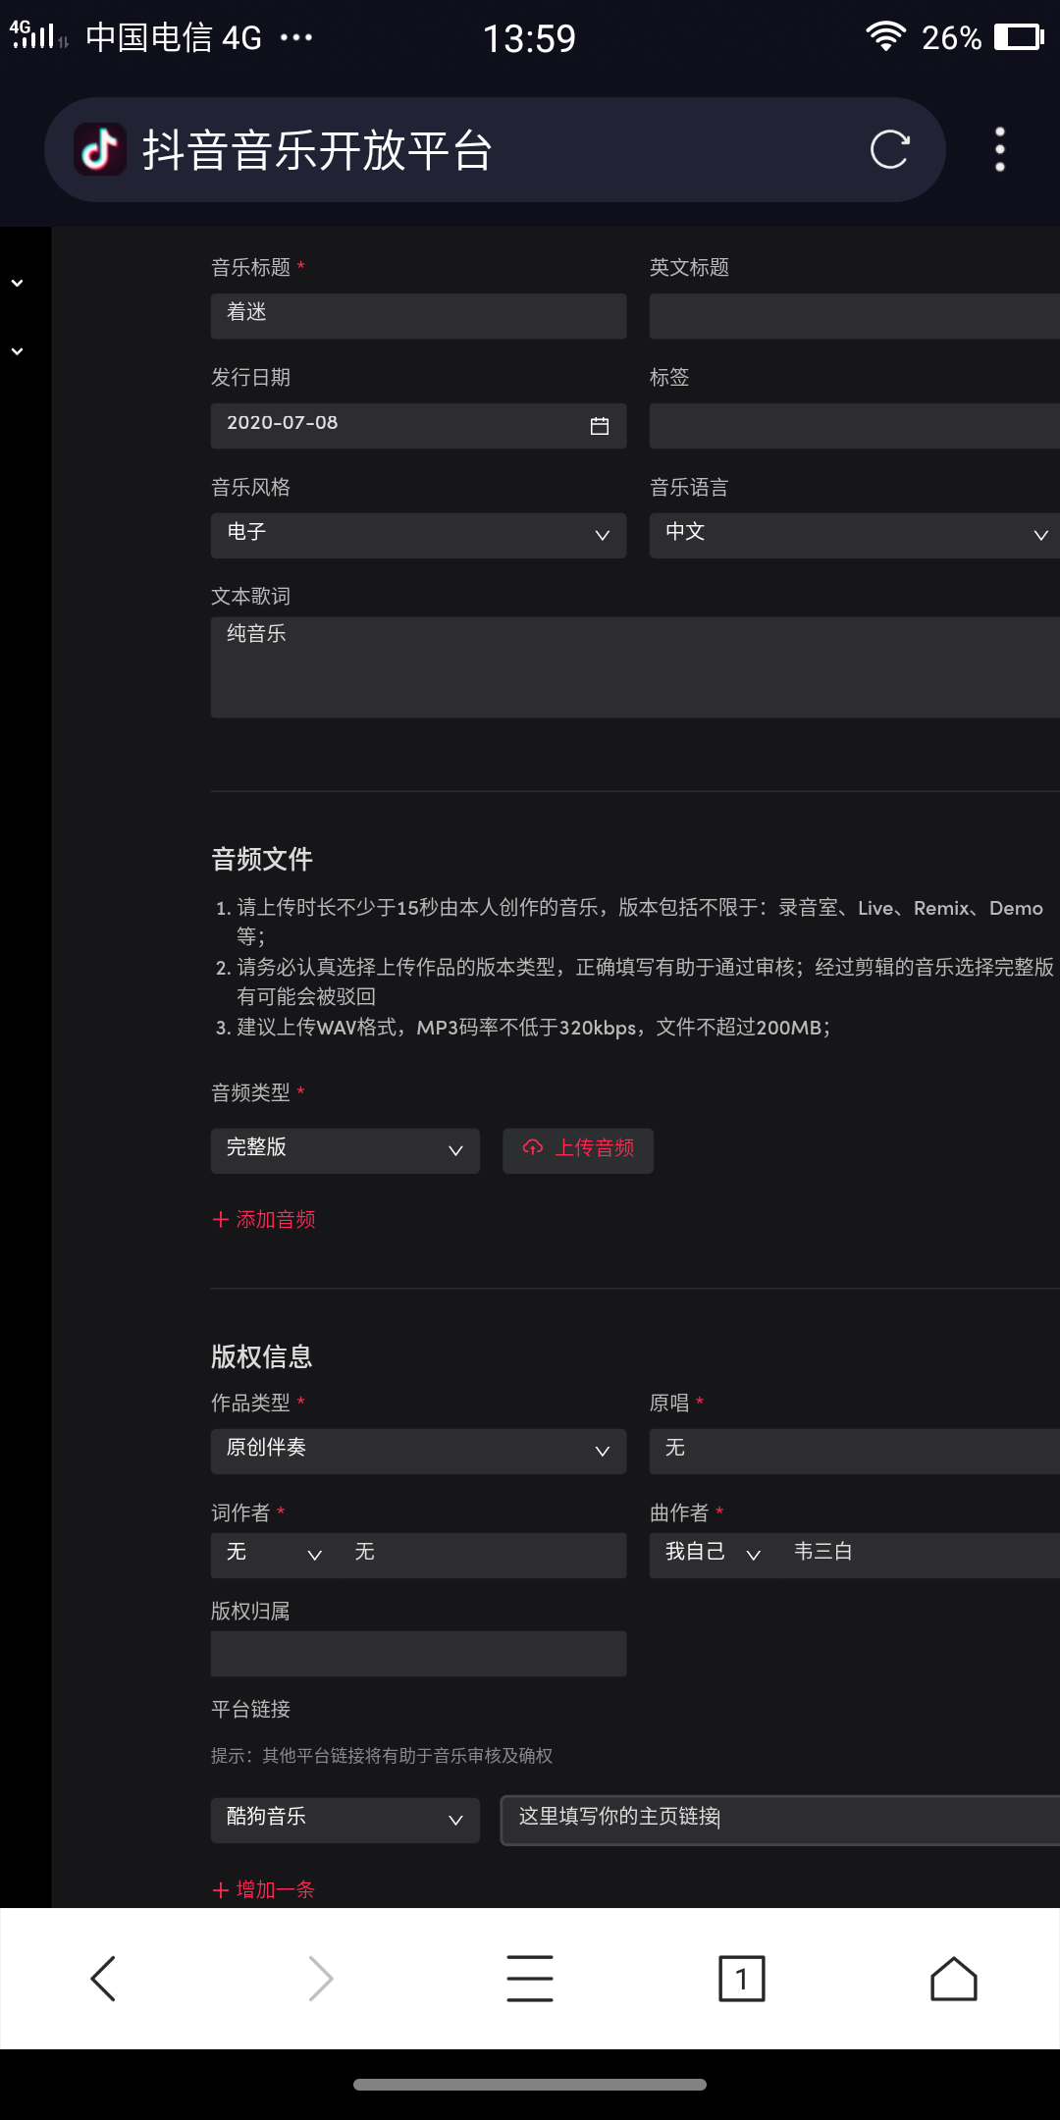The height and width of the screenshot is (2120, 1060).
Task: Click the 平台链接 hint text 提示：其他平台链接
Action: coord(382,1755)
